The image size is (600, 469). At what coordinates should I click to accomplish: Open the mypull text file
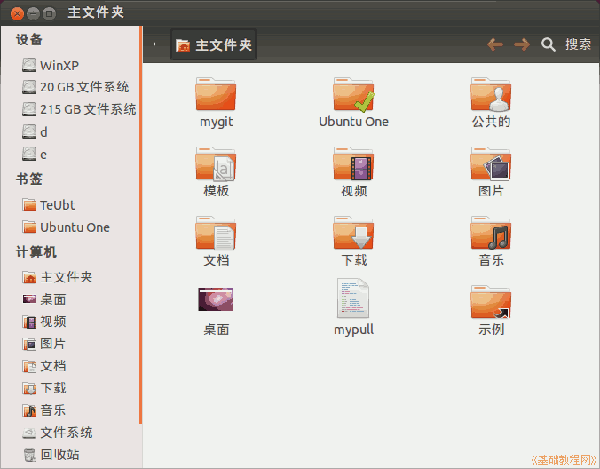(353, 299)
